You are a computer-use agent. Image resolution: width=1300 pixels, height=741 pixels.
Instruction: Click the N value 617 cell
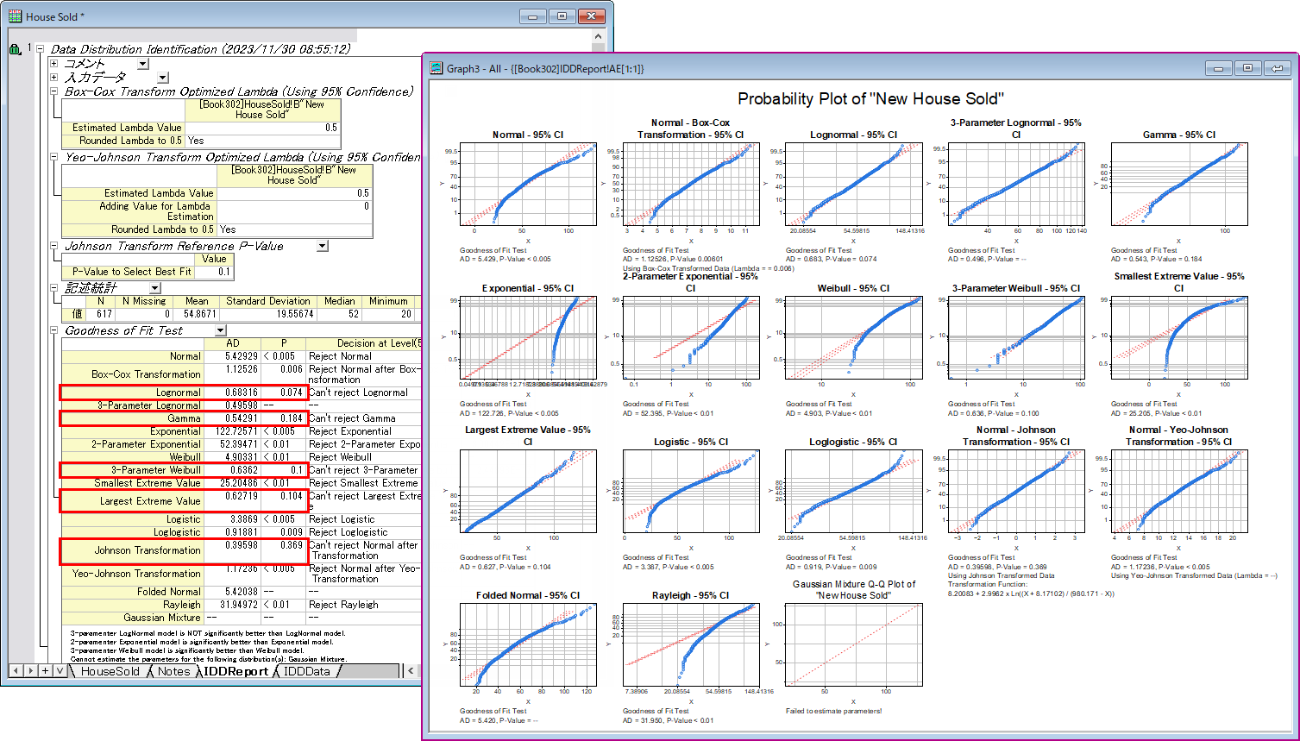click(102, 314)
